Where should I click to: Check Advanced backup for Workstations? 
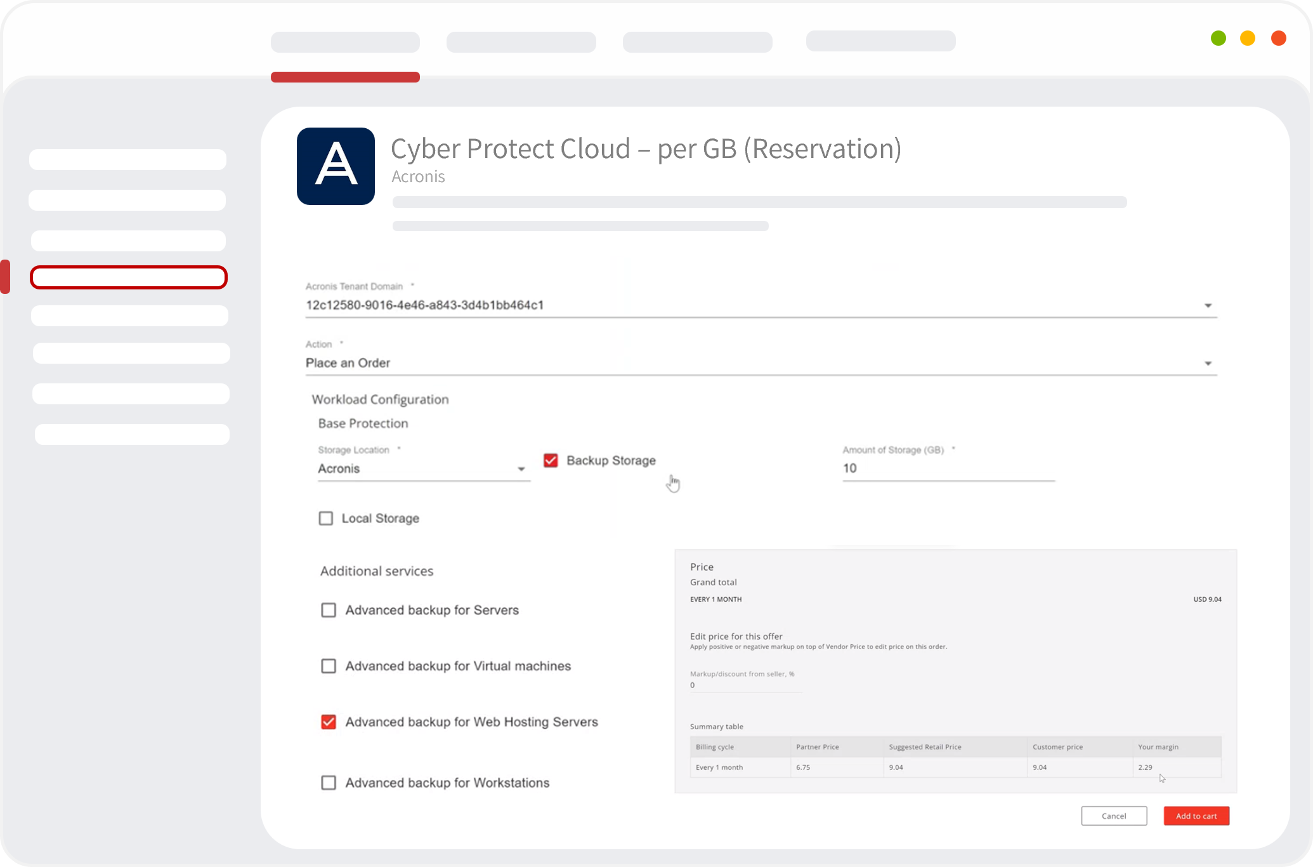click(x=329, y=783)
